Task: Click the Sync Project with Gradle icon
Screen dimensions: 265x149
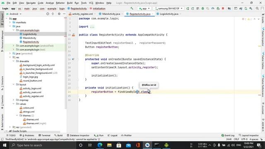Action: point(241,8)
